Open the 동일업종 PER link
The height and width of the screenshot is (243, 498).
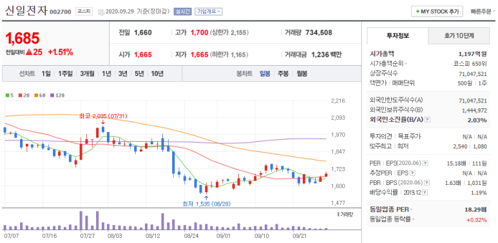(x=391, y=209)
